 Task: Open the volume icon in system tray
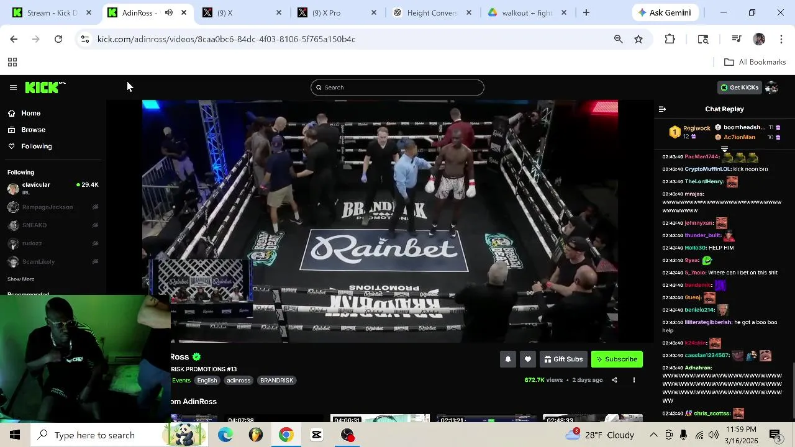(714, 435)
